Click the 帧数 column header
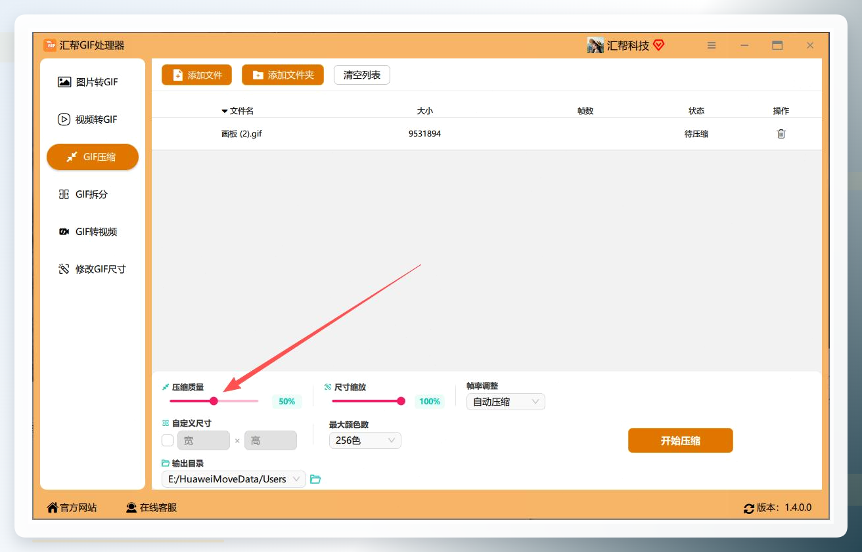Viewport: 862px width, 552px height. coord(585,111)
